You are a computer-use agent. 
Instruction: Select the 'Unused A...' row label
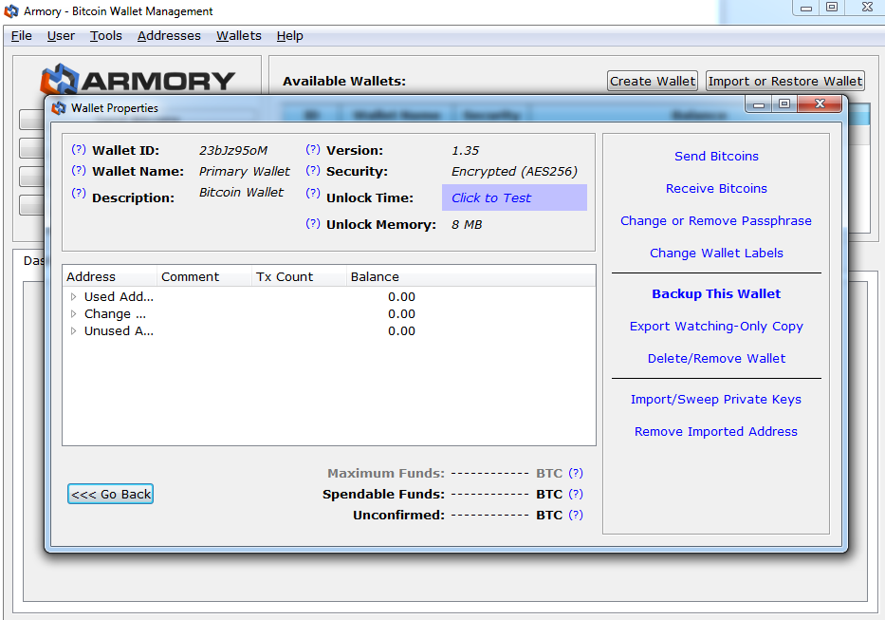(x=119, y=330)
